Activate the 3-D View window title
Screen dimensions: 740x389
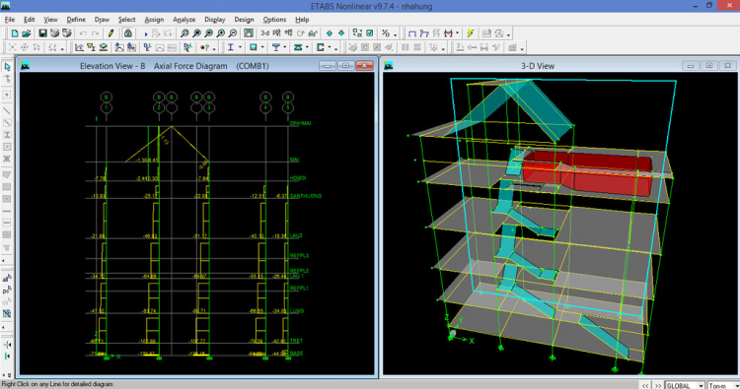pyautogui.click(x=538, y=66)
